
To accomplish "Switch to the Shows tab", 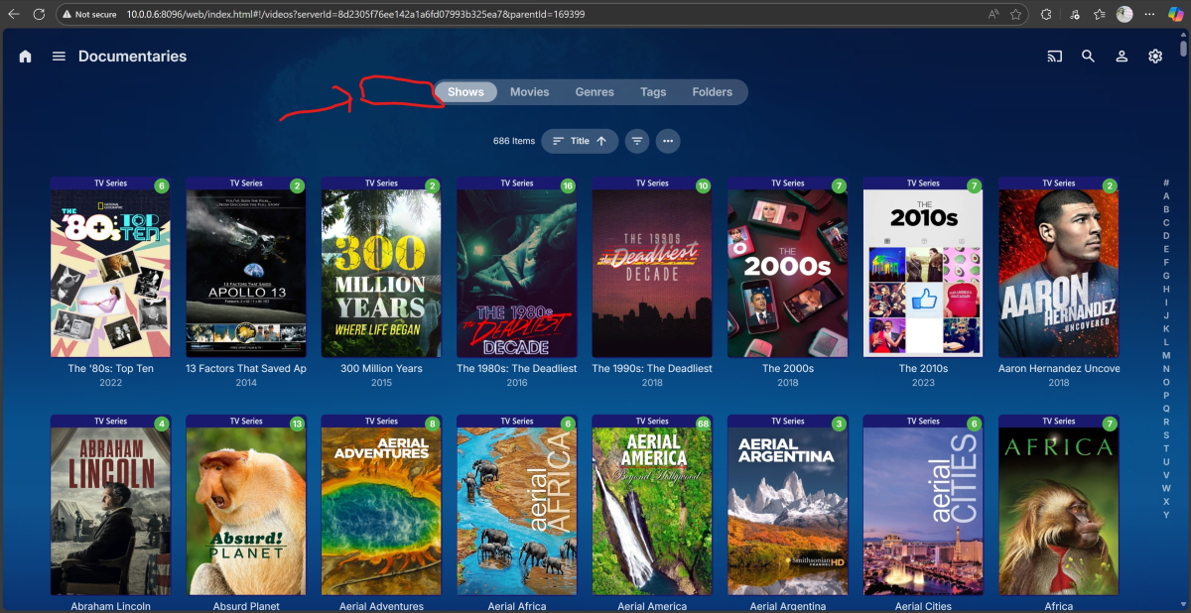I will (465, 92).
